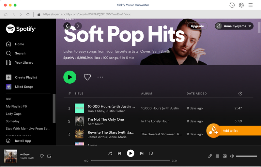Viewport: 261px width, 167px height.
Task: Reload the Spotify page
Action: [x=28, y=14]
